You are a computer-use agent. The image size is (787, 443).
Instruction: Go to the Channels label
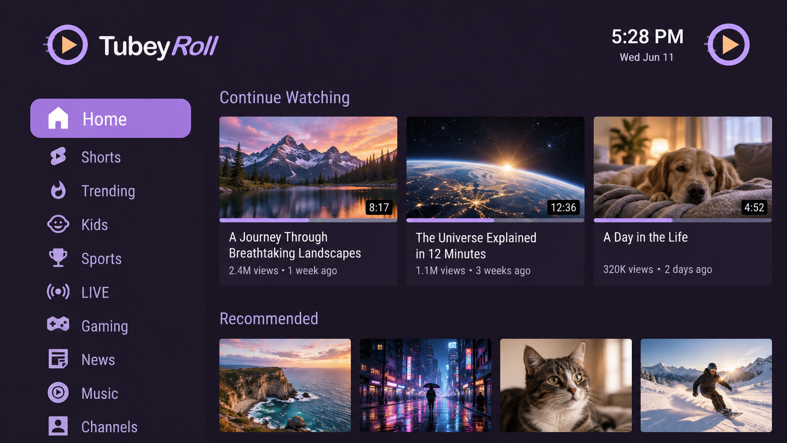point(110,427)
